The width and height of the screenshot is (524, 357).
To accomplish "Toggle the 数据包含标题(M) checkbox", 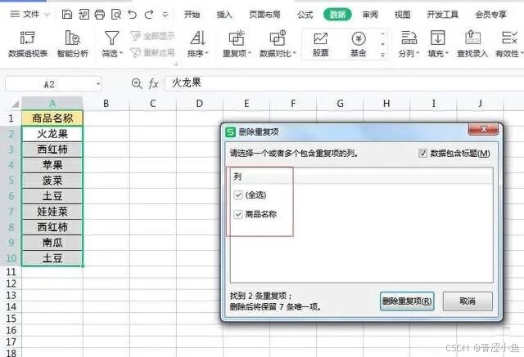I will tap(422, 154).
